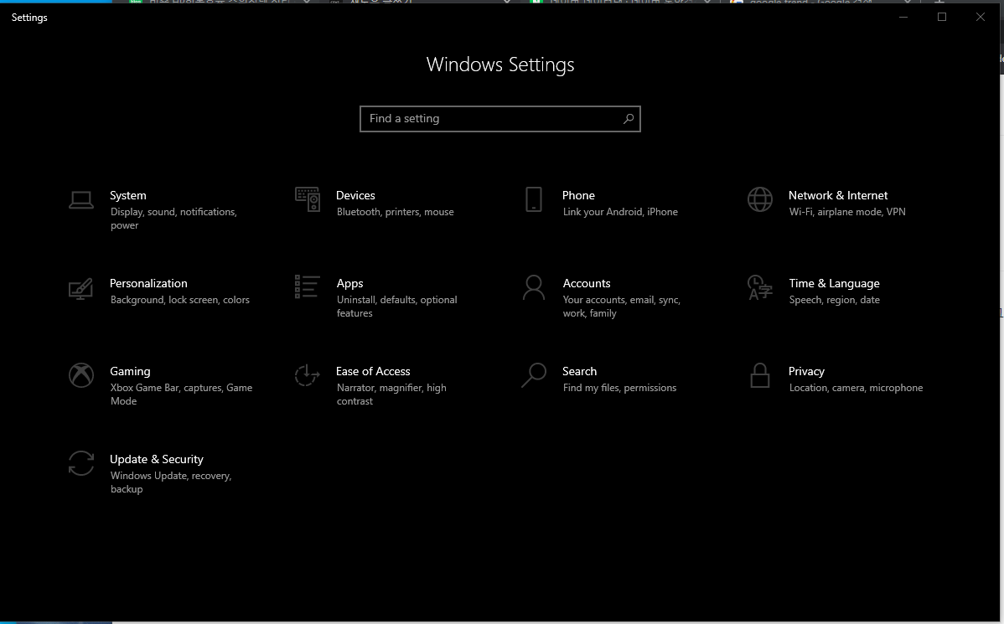This screenshot has width=1004, height=624.
Task: Open the Devices keyboard and speaker icon
Action: (308, 199)
